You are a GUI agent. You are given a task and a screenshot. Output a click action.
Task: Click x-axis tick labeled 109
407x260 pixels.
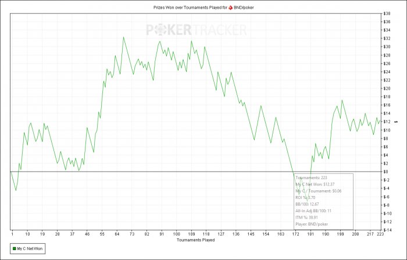pyautogui.click(x=191, y=234)
